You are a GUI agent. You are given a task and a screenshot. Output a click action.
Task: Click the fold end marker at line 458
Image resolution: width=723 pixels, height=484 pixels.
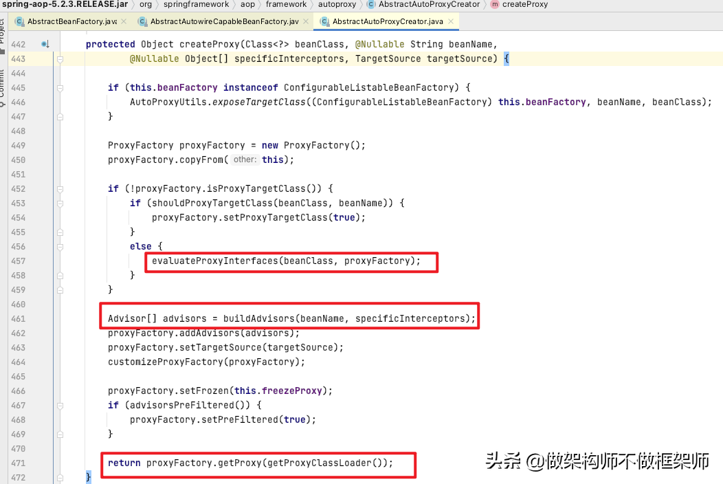click(60, 276)
